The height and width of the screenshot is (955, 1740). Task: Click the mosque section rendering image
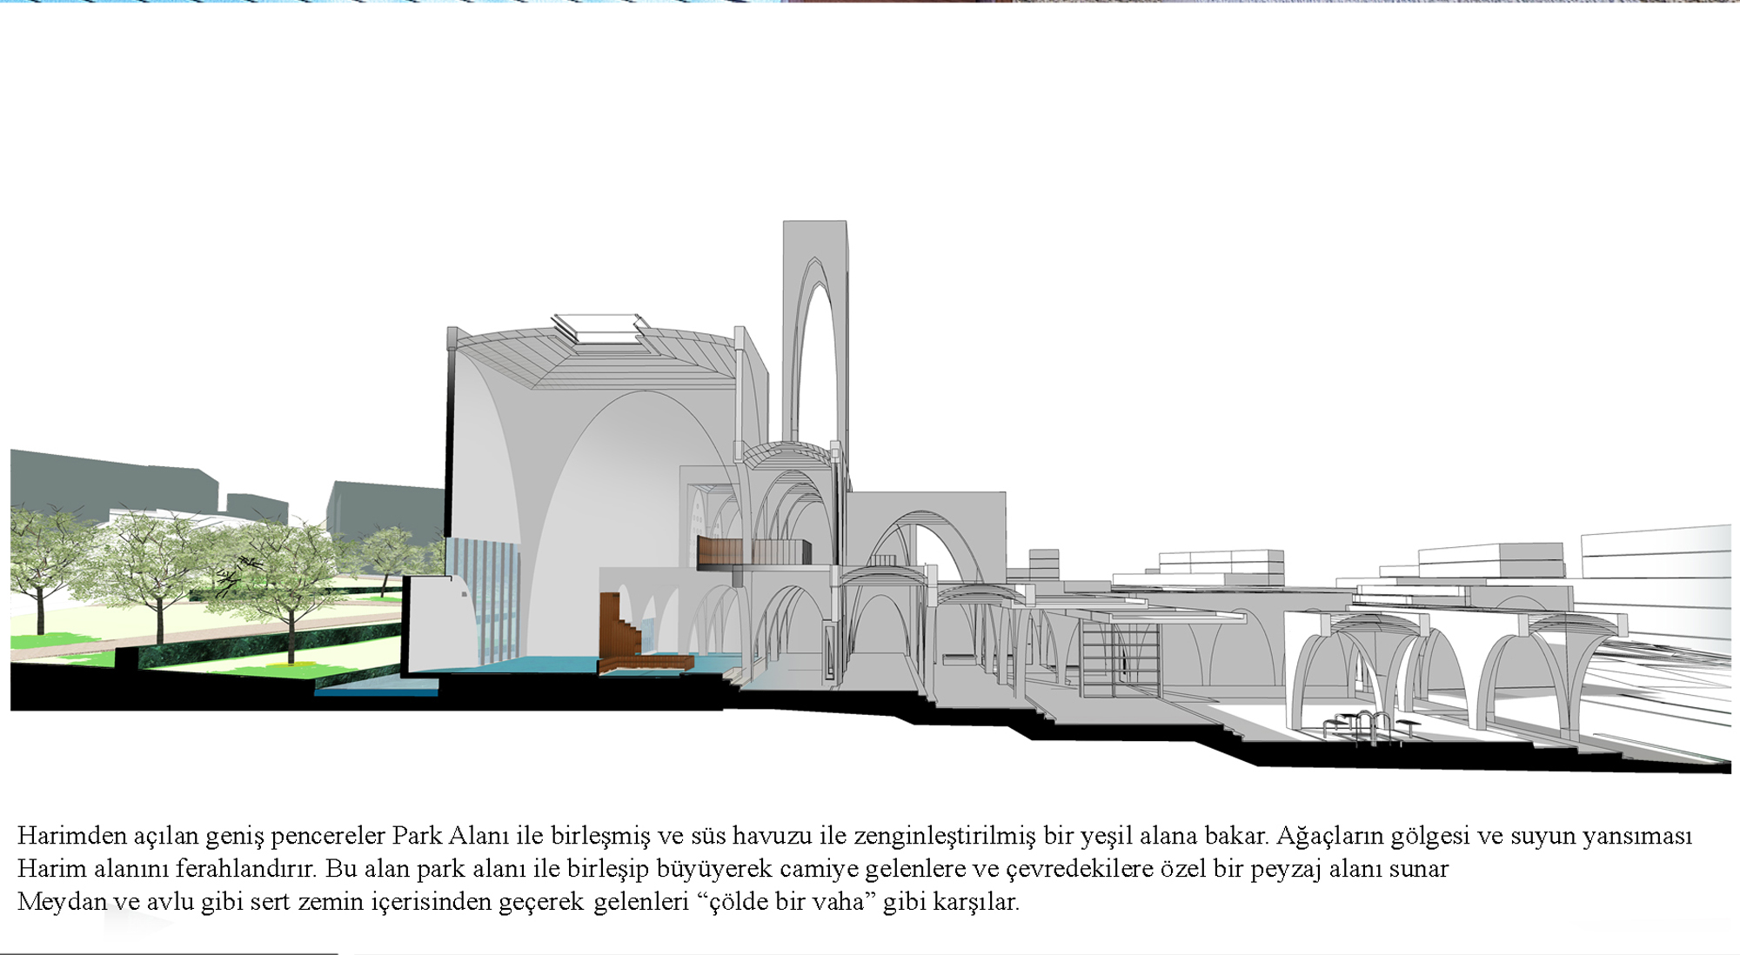[x=870, y=497]
